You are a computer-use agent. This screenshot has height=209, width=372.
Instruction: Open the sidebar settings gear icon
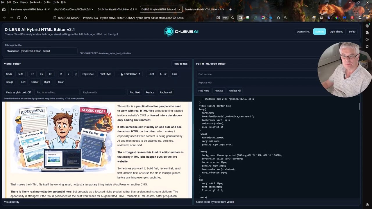coord(367,205)
